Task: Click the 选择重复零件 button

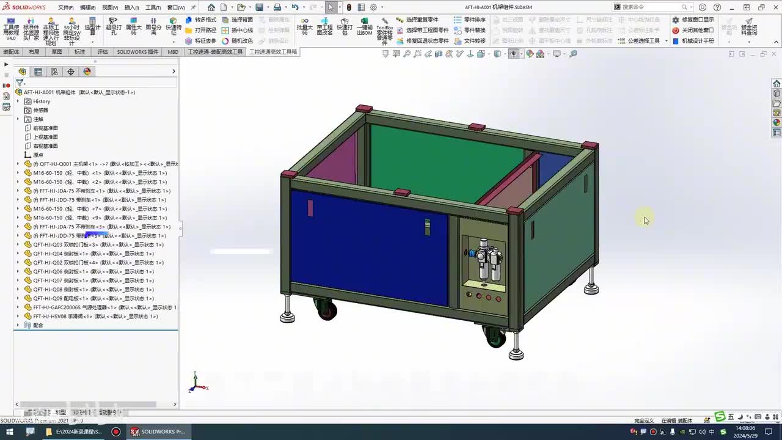Action: (x=417, y=20)
